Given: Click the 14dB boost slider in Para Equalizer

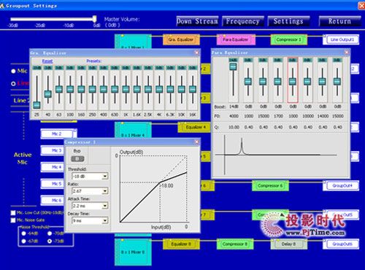Looking at the screenshot, I should [233, 66].
